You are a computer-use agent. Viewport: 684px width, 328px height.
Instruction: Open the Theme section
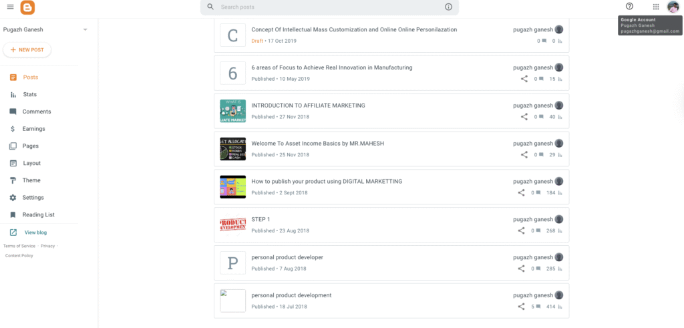point(31,180)
